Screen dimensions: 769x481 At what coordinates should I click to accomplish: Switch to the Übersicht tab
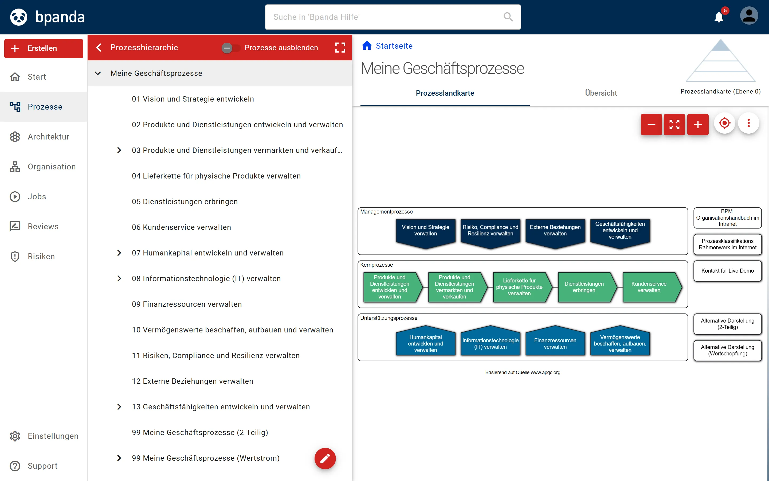601,93
